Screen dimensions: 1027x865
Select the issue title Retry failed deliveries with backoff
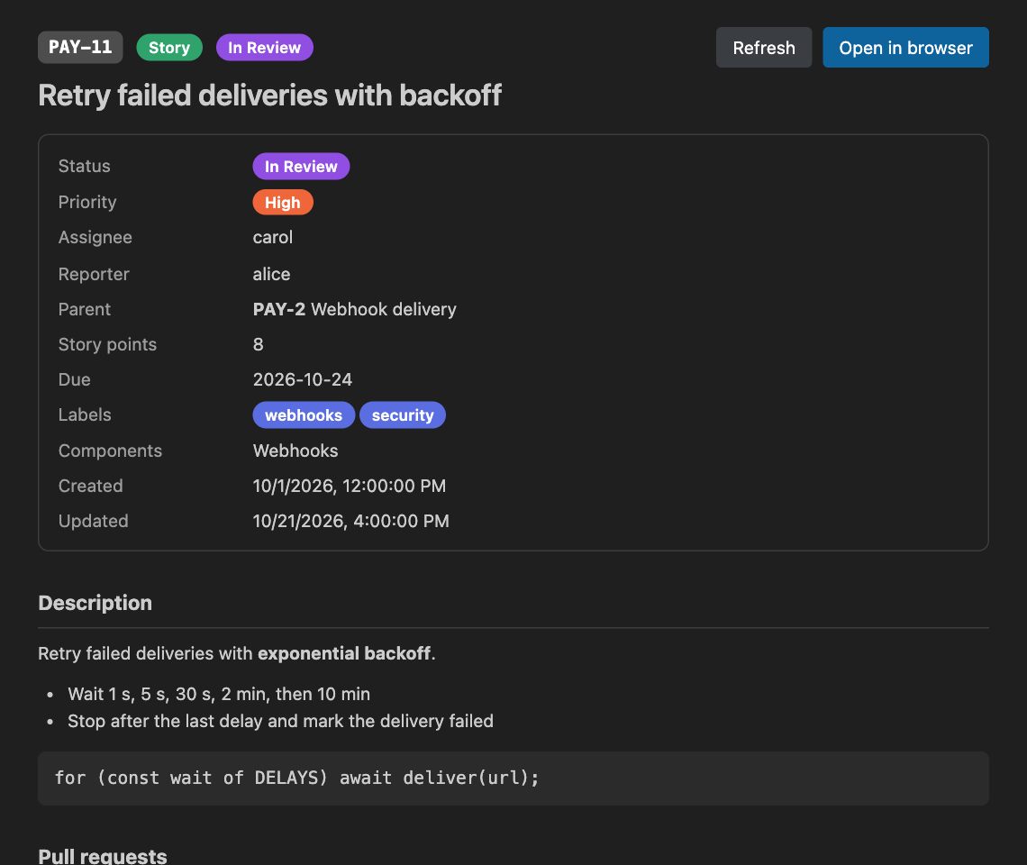(270, 96)
